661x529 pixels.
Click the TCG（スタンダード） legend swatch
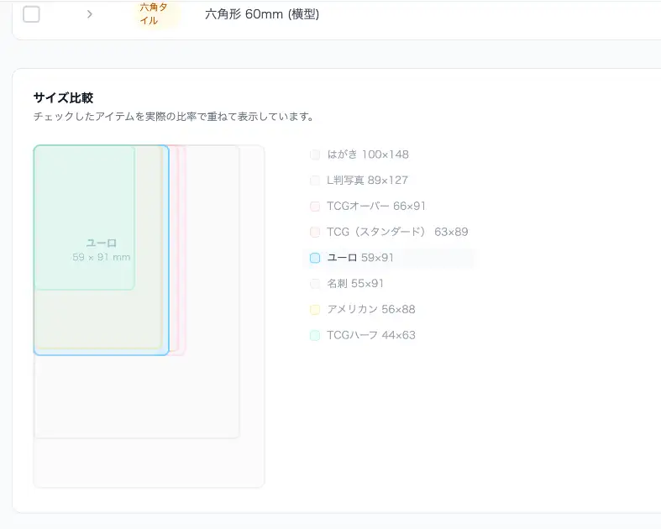point(315,232)
